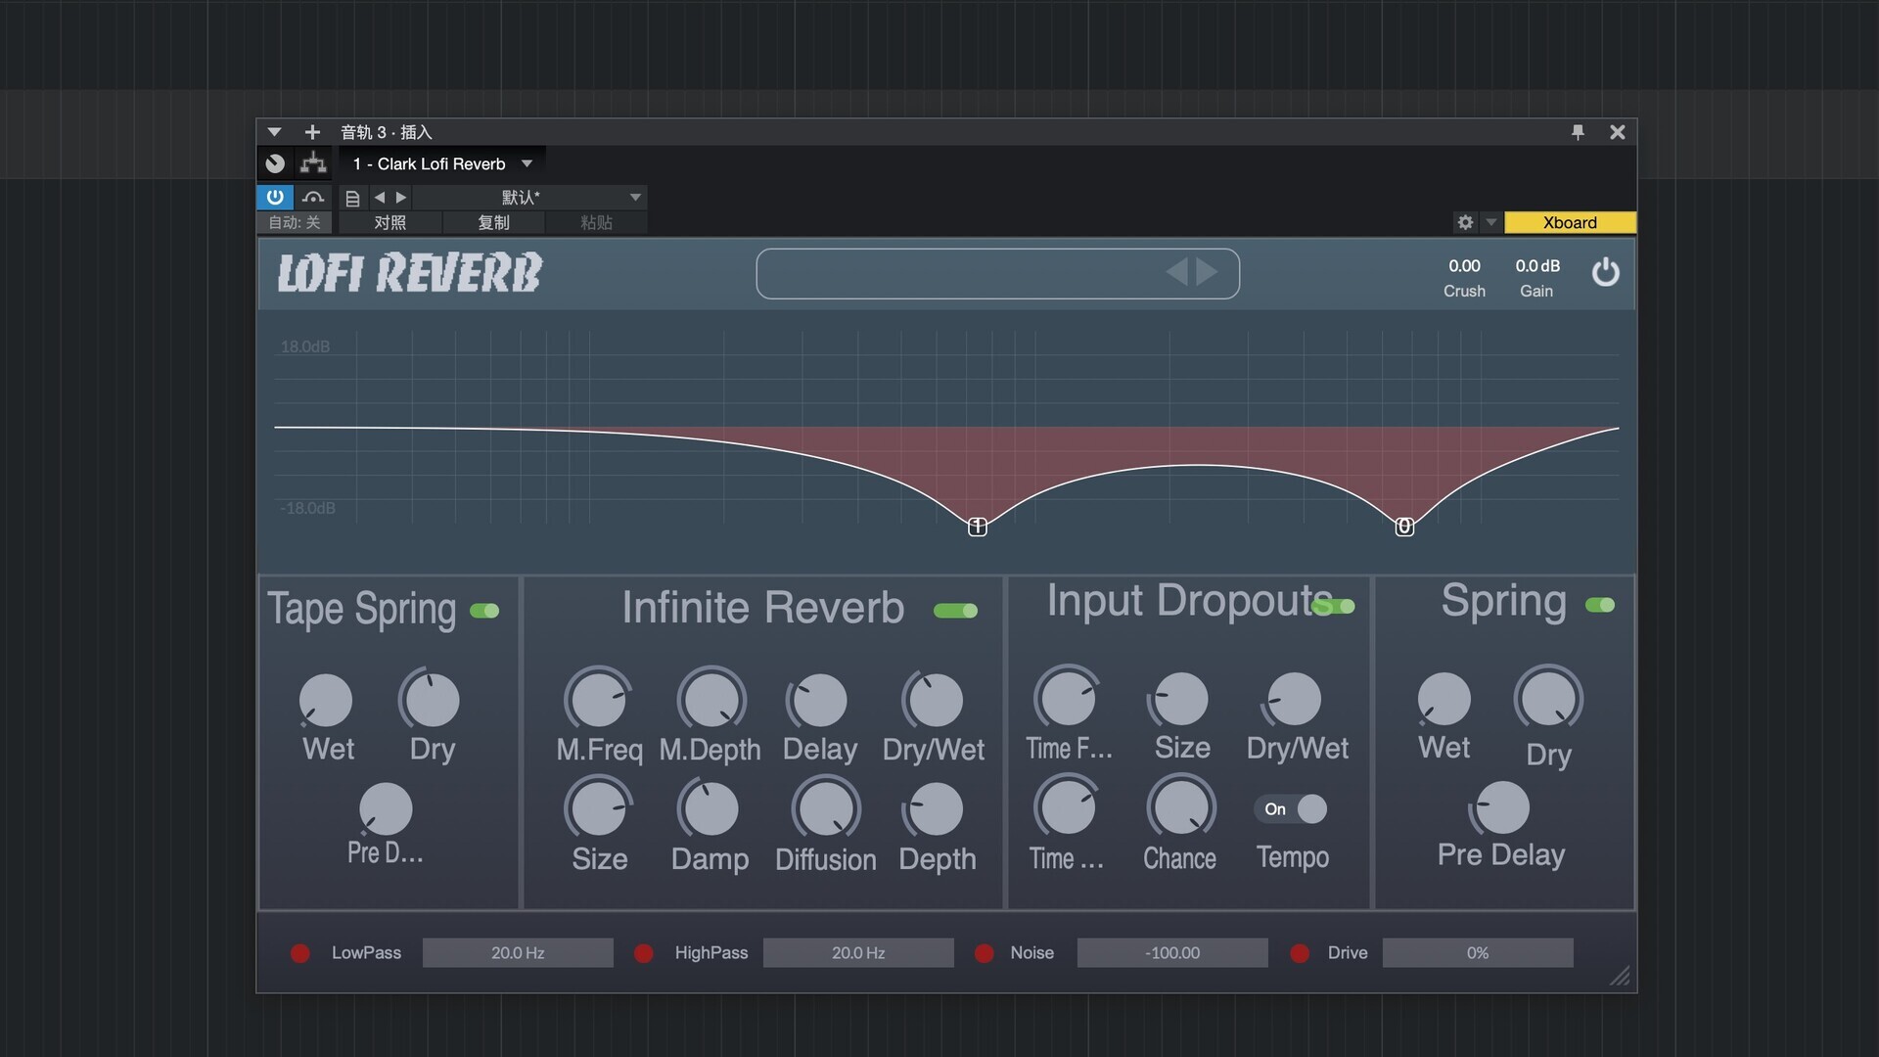Viewport: 1879px width, 1057px height.
Task: Click the lower Time ... knob
Action: click(x=1067, y=807)
